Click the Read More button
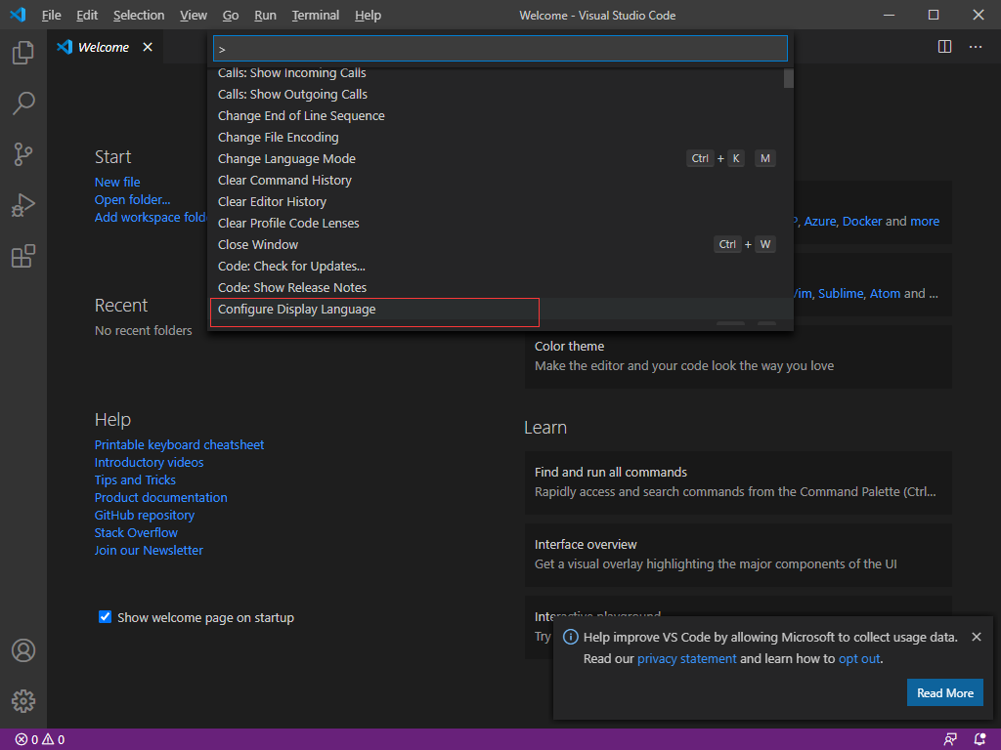 [945, 692]
